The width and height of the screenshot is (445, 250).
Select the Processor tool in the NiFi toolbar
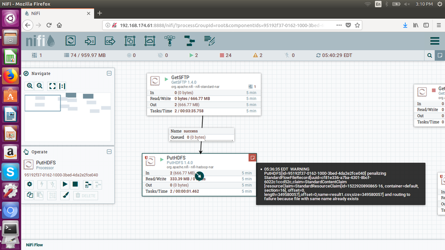70,41
